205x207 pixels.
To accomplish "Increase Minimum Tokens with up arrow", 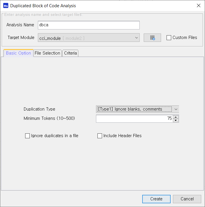I will tap(176, 117).
